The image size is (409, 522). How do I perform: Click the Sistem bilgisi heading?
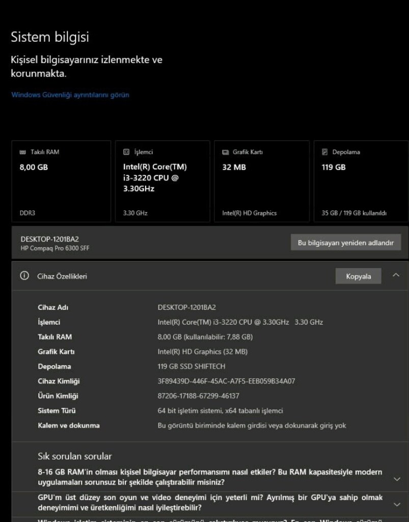[x=50, y=37]
